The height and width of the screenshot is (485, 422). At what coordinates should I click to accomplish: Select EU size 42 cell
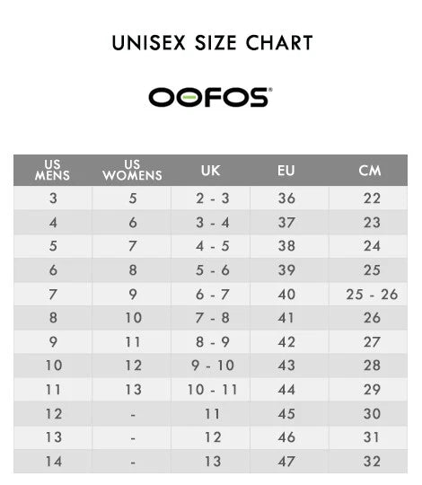click(x=289, y=342)
